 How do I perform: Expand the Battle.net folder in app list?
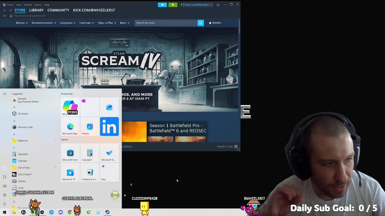[x=55, y=141]
